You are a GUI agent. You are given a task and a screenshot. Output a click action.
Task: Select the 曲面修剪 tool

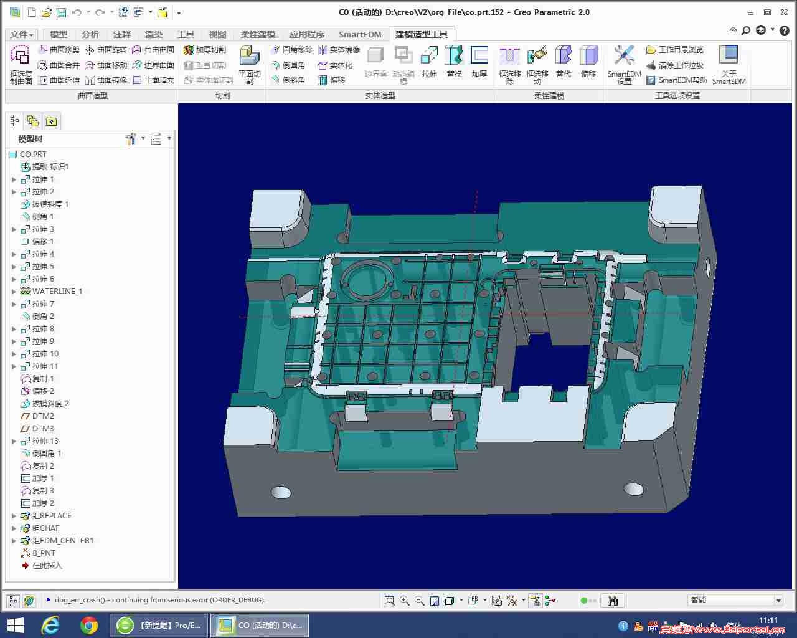59,49
